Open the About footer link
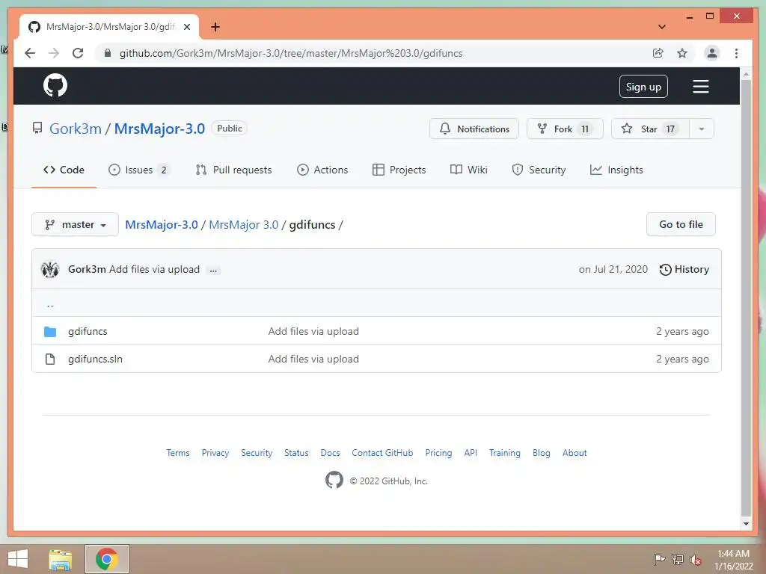The height and width of the screenshot is (574, 766). coord(574,453)
